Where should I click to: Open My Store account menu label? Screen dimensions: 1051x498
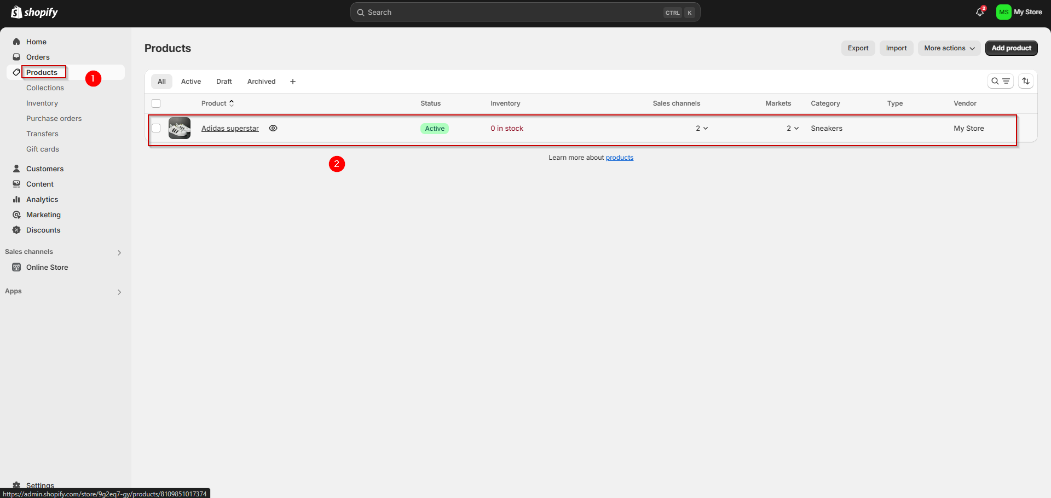[x=1028, y=12]
